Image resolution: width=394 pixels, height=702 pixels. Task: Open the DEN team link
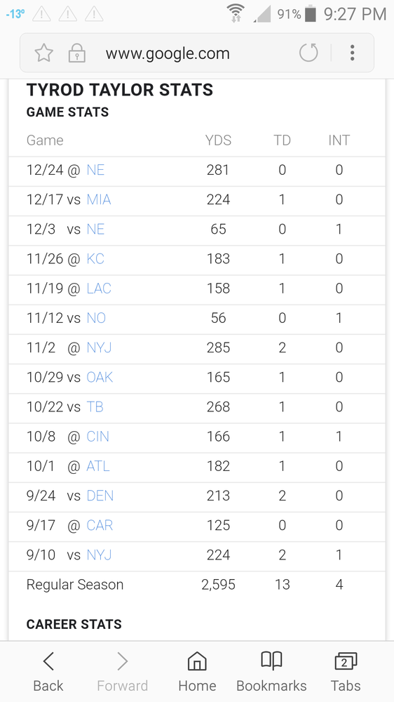pos(100,496)
